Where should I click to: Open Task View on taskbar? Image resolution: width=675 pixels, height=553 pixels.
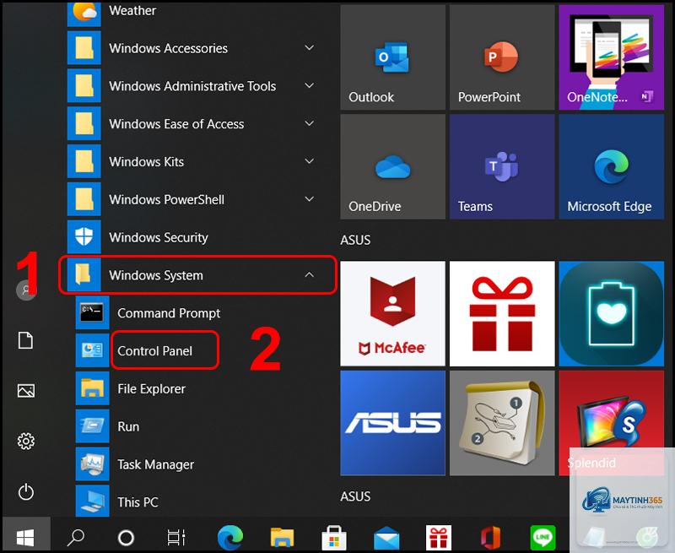[176, 538]
